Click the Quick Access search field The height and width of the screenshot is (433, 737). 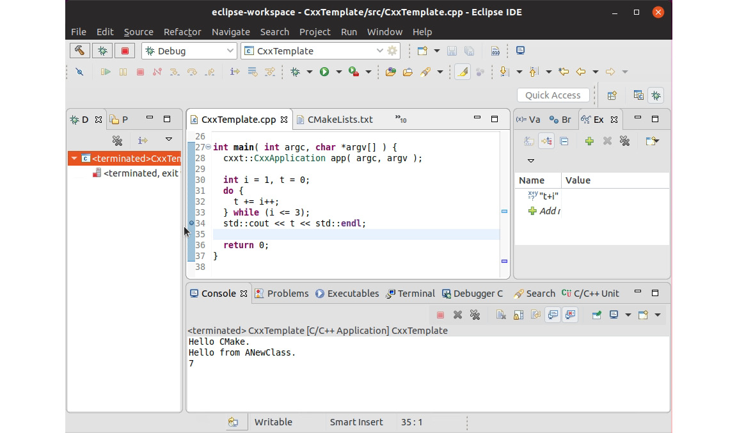[x=553, y=95]
